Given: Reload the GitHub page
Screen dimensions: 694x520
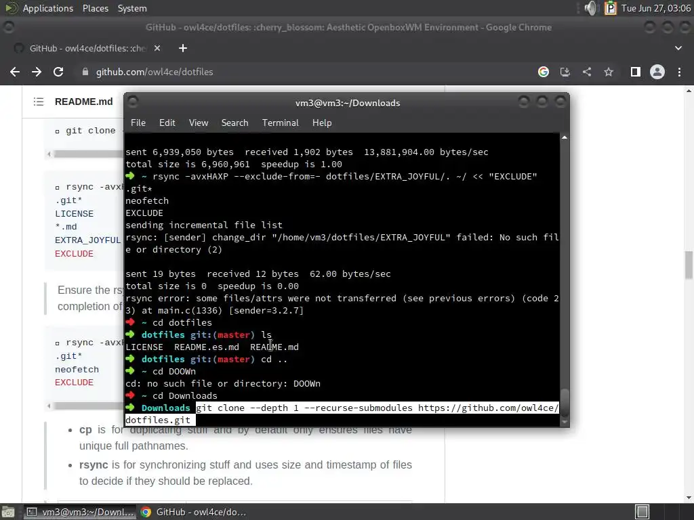Looking at the screenshot, I should [58, 72].
